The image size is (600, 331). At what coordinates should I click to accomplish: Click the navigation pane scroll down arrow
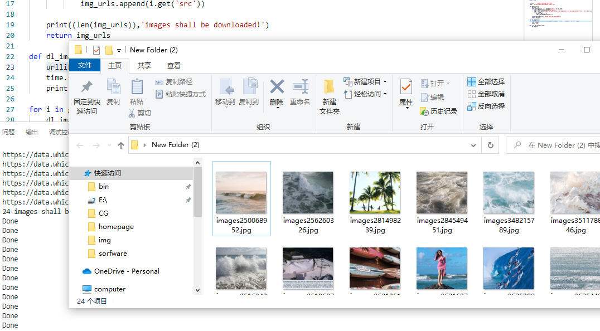(x=197, y=290)
